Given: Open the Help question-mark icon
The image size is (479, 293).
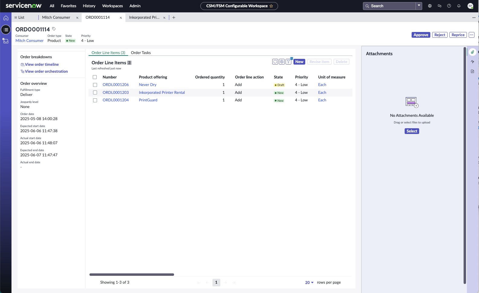Looking at the screenshot, I should (449, 6).
